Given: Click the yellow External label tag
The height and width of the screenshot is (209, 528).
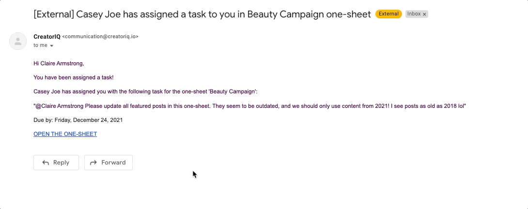Looking at the screenshot, I should 388,14.
